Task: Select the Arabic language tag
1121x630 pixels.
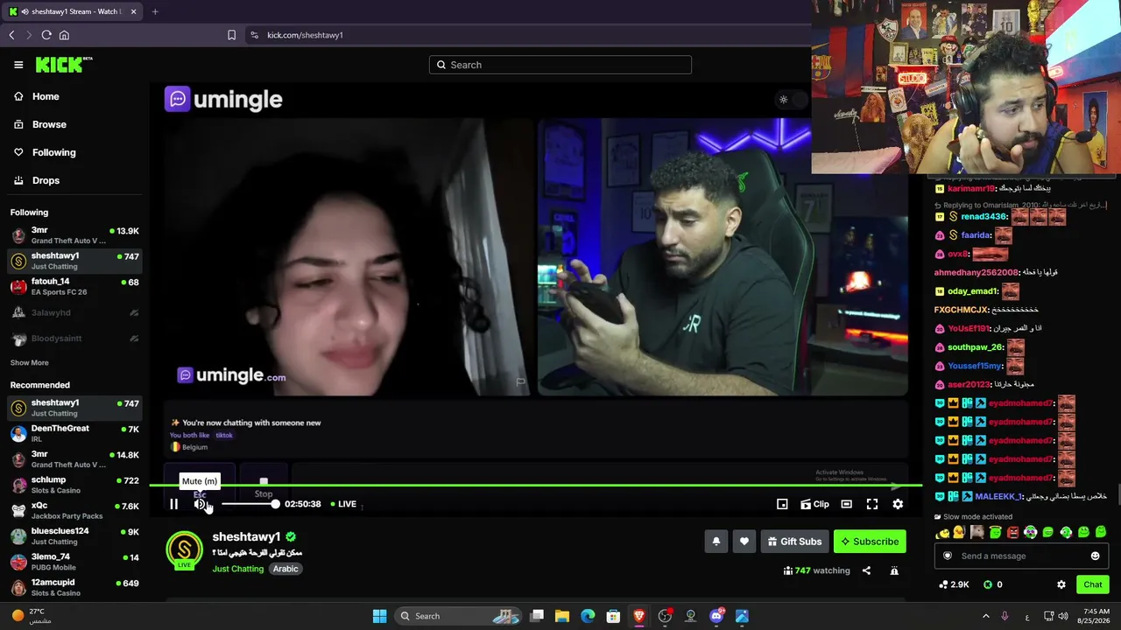Action: [x=286, y=569]
